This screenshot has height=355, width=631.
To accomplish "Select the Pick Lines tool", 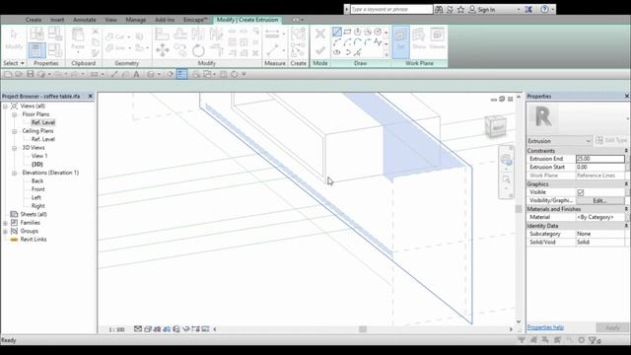I will (357, 52).
